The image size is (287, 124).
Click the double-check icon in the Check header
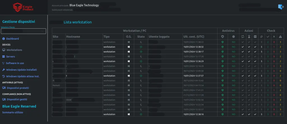(261, 37)
